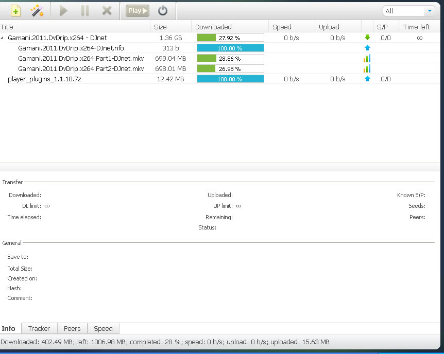
Task: Switch to the Tracker tab
Action: [x=39, y=329]
